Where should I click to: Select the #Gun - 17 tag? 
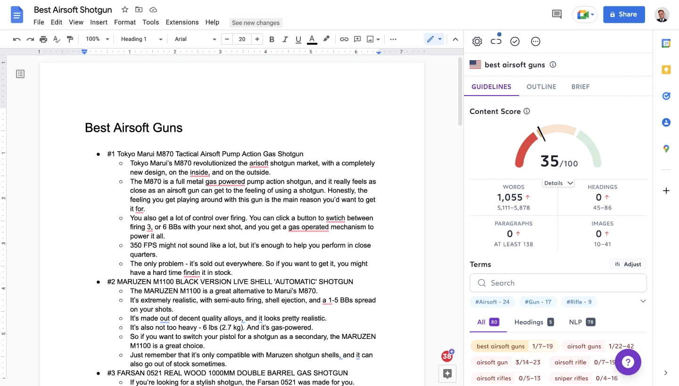pyautogui.click(x=538, y=302)
